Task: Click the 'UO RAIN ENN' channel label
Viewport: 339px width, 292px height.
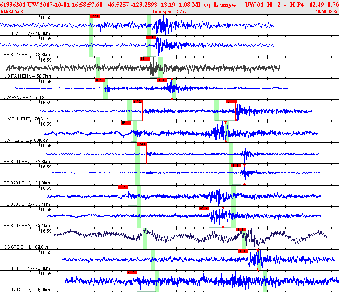Action: click(x=27, y=76)
